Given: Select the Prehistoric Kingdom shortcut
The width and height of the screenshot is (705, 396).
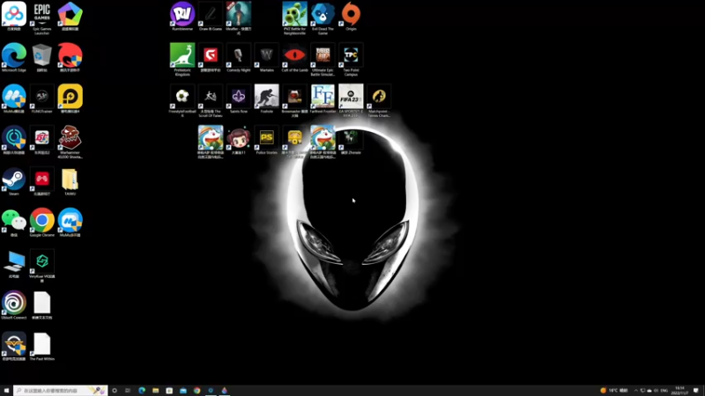Looking at the screenshot, I should click(182, 59).
